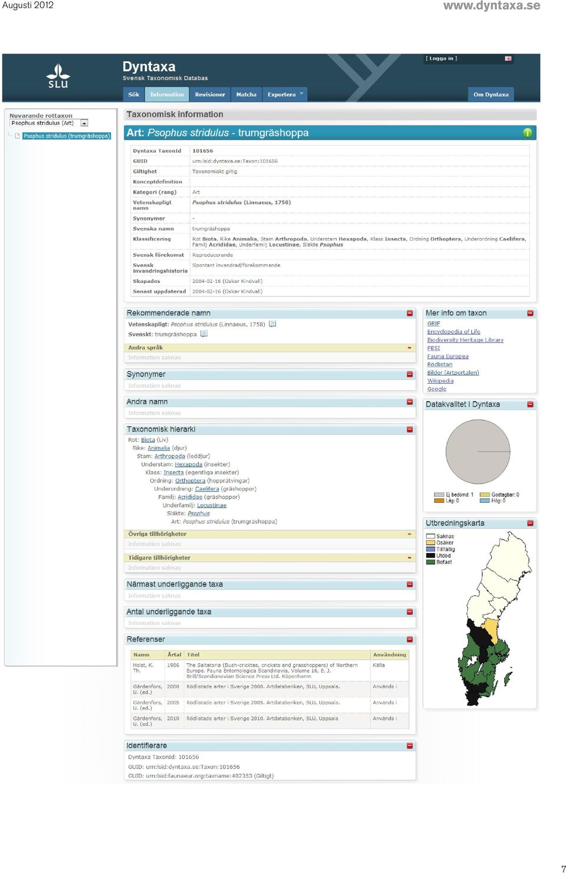Follow the Animalia hierarchy link
This screenshot has height=873, width=566.
pos(159,448)
